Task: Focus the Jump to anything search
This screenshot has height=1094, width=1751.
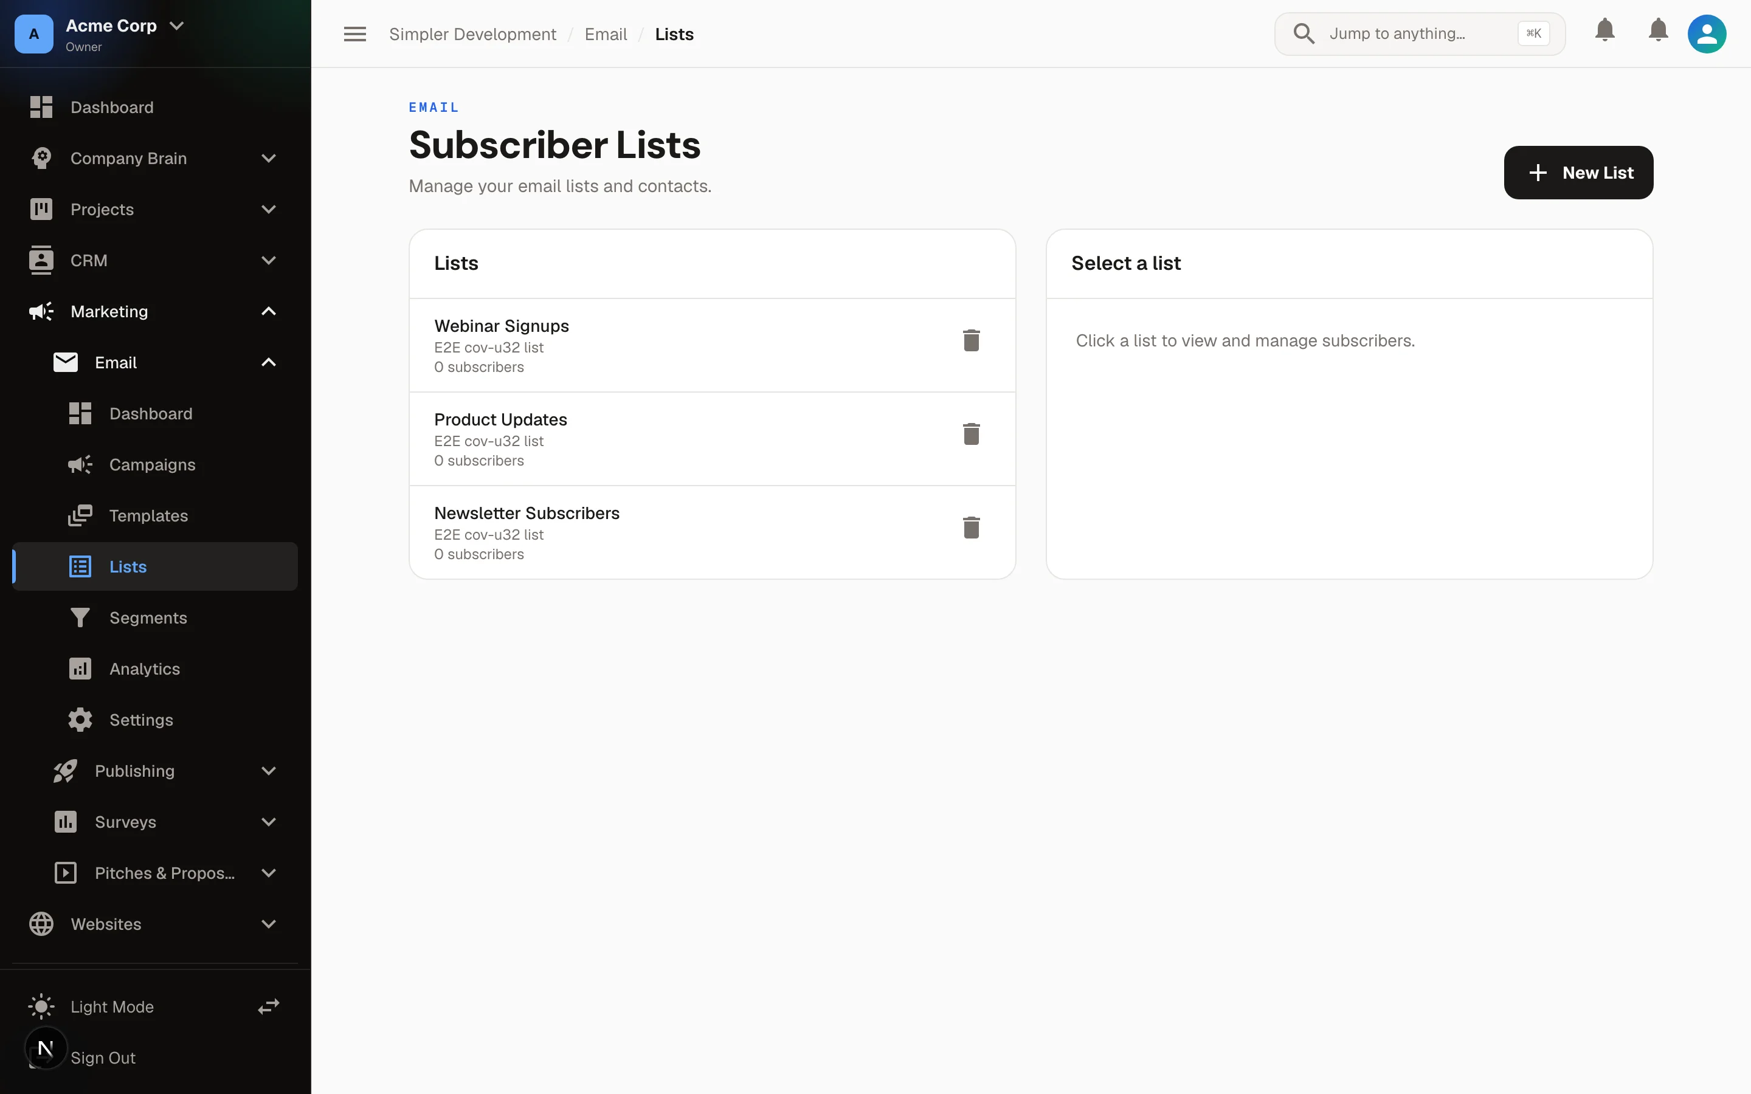Action: pyautogui.click(x=1419, y=33)
